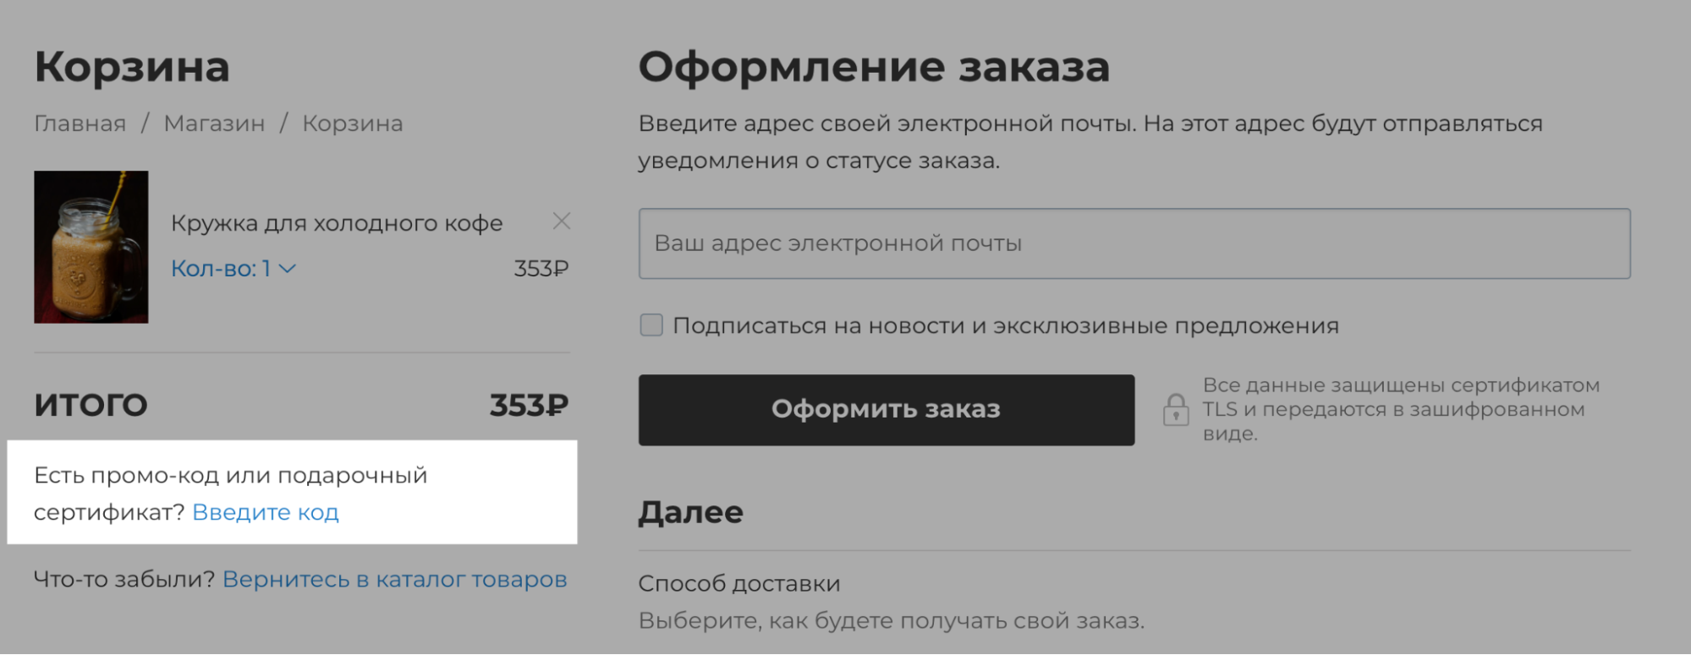Click the TLS security notice text
Viewport: 1691px width, 655px height.
1402,410
